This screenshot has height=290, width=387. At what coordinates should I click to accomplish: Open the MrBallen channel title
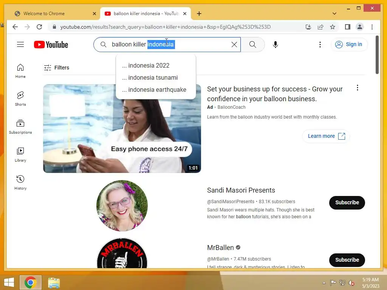[x=220, y=248]
